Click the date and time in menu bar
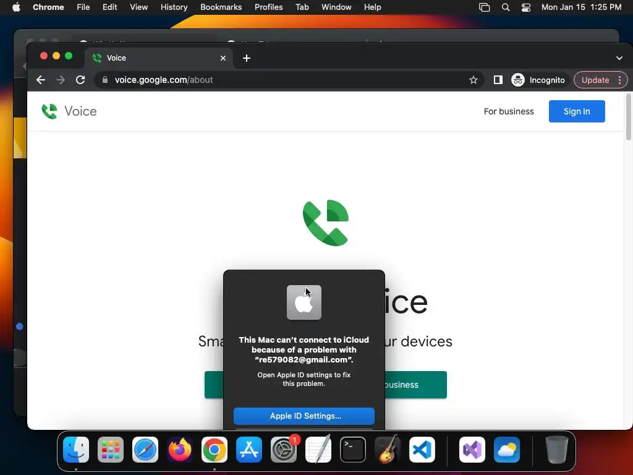The image size is (633, 475). pyautogui.click(x=581, y=7)
